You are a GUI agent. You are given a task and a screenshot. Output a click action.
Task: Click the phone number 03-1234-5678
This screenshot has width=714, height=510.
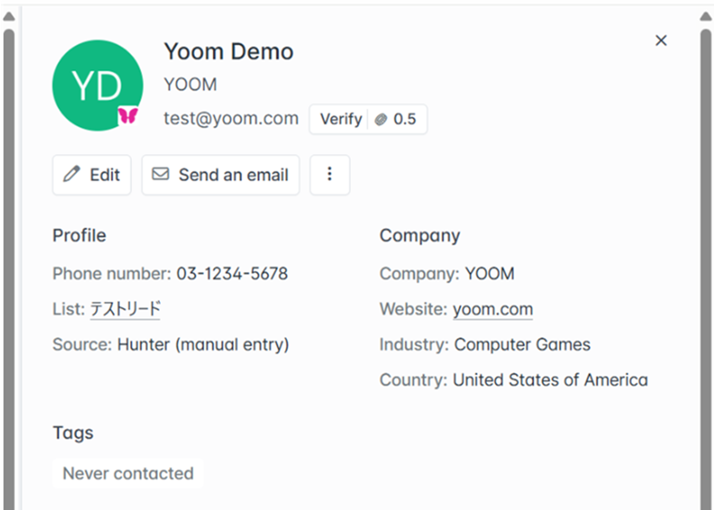pyautogui.click(x=232, y=274)
